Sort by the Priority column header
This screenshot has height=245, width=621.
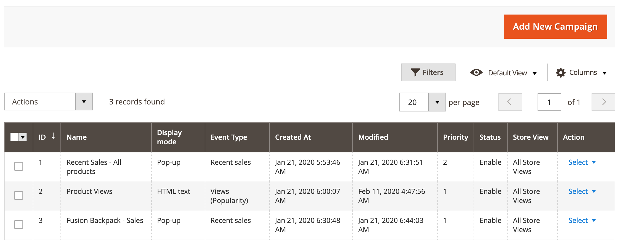[x=455, y=137]
